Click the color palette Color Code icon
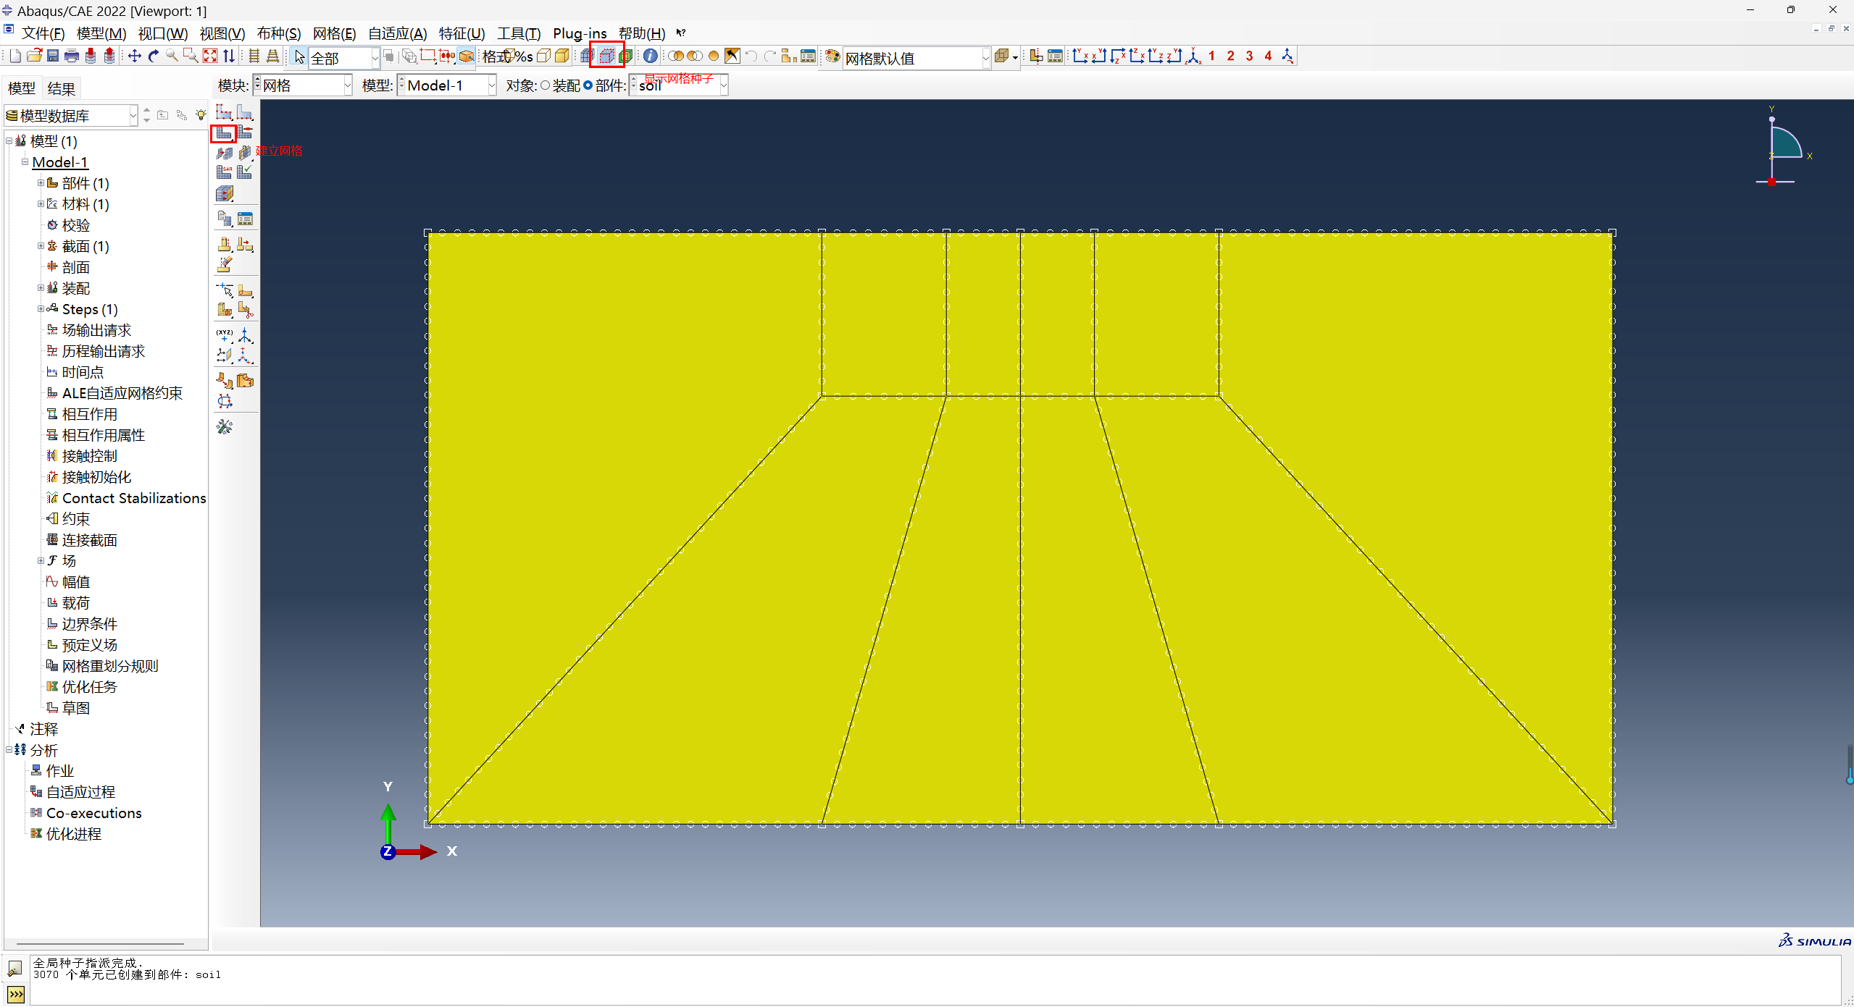This screenshot has height=1007, width=1854. (x=832, y=56)
